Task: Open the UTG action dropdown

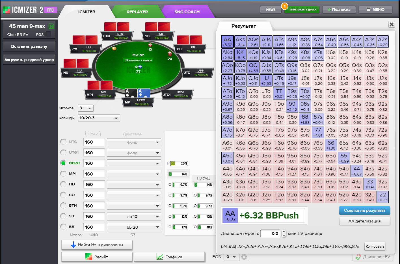Action: click(134, 142)
